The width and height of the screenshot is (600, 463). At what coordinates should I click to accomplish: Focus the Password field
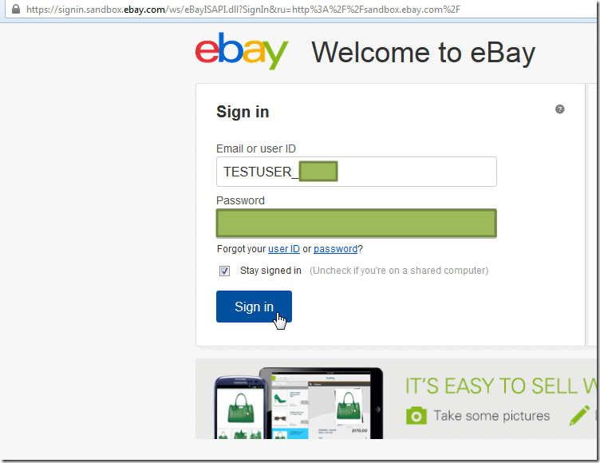click(x=357, y=224)
